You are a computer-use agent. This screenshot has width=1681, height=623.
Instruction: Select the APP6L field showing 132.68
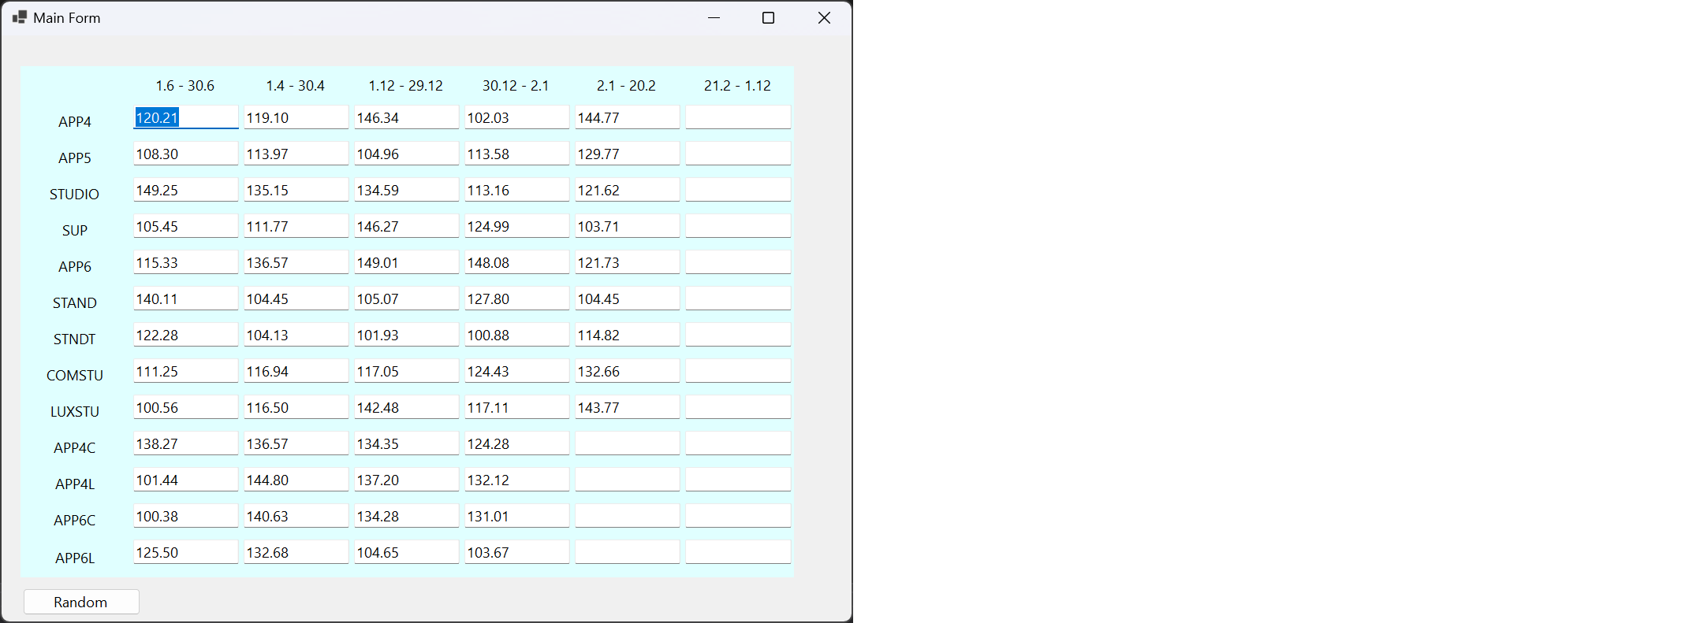pyautogui.click(x=296, y=552)
